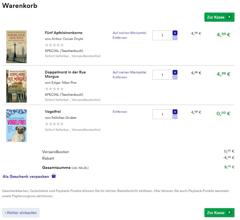Open the Vogelfrei pug book cover
The width and height of the screenshot is (240, 220).
coord(16,126)
